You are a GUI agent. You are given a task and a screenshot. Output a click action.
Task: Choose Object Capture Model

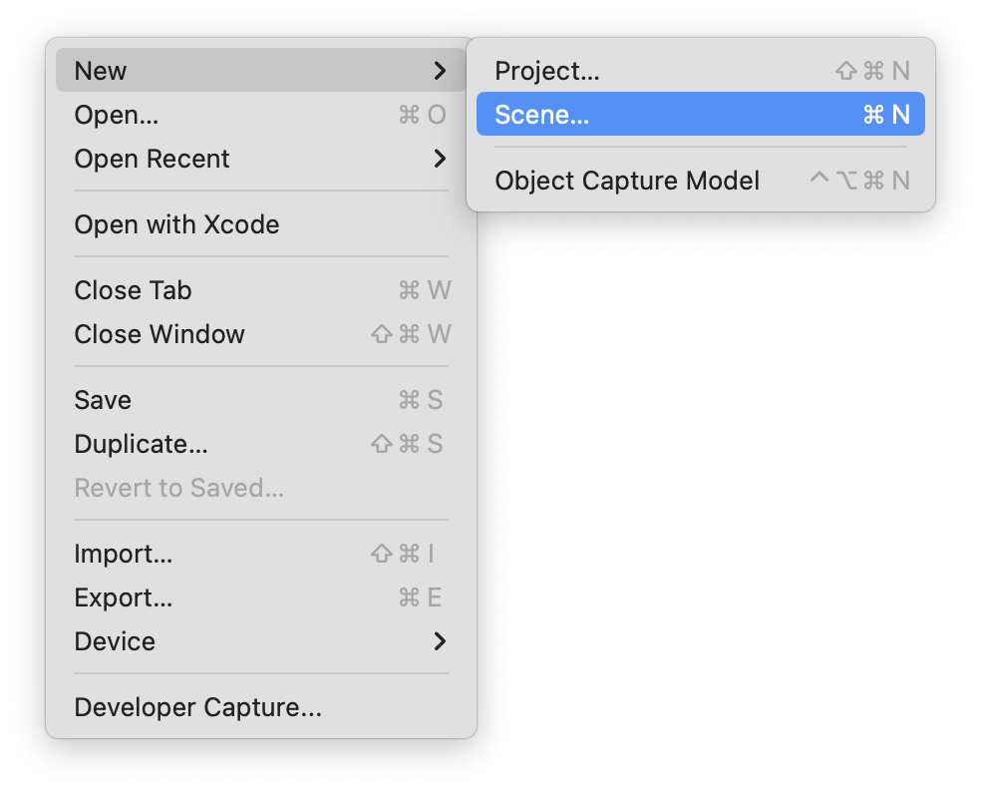point(627,181)
